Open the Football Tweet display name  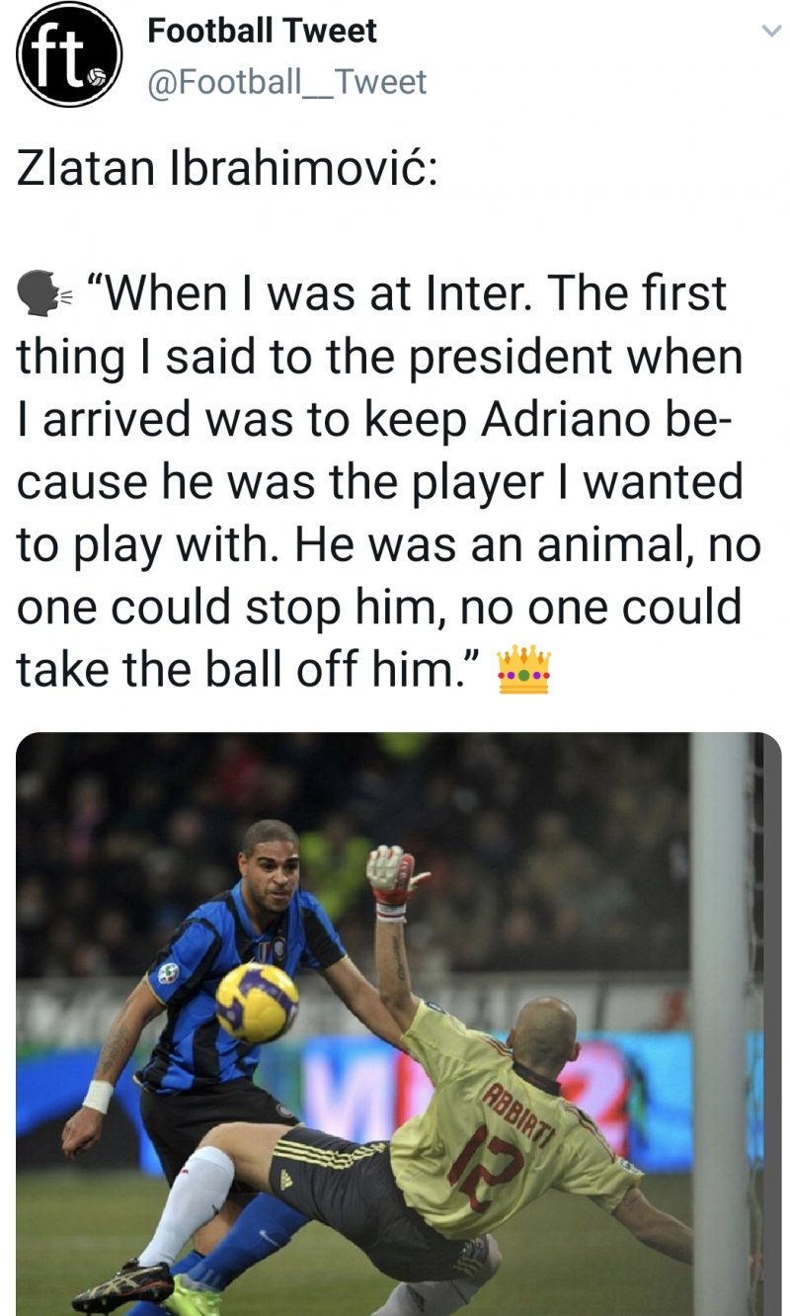262,31
